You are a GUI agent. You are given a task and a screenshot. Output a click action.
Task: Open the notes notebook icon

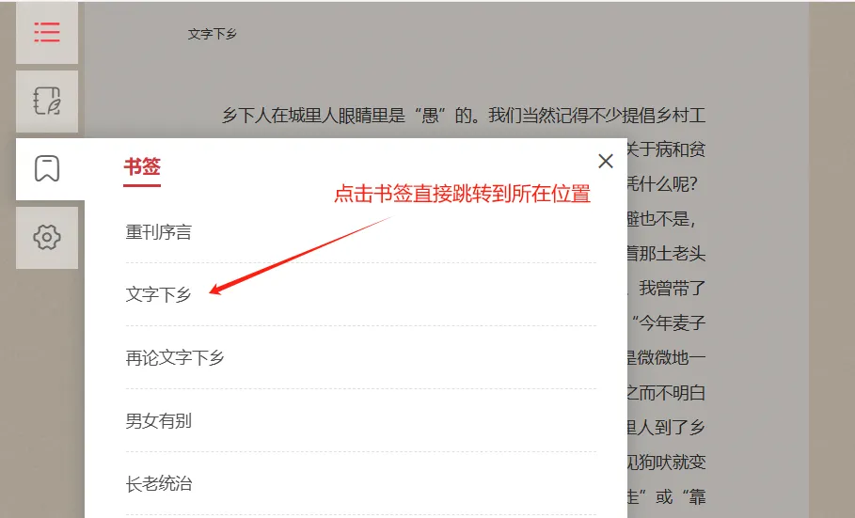click(x=47, y=101)
